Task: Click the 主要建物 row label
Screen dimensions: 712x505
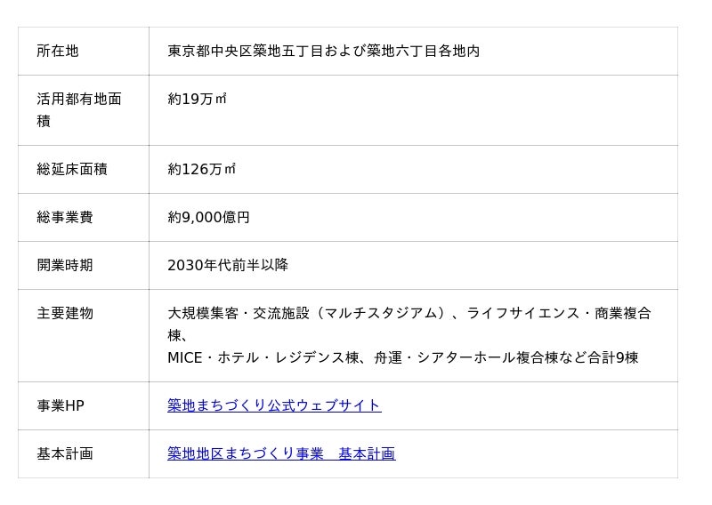Action: 65,313
